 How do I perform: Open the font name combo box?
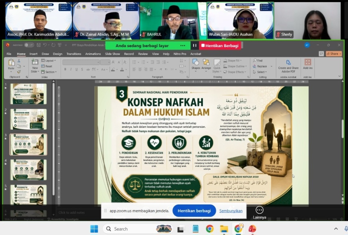tap(81, 62)
